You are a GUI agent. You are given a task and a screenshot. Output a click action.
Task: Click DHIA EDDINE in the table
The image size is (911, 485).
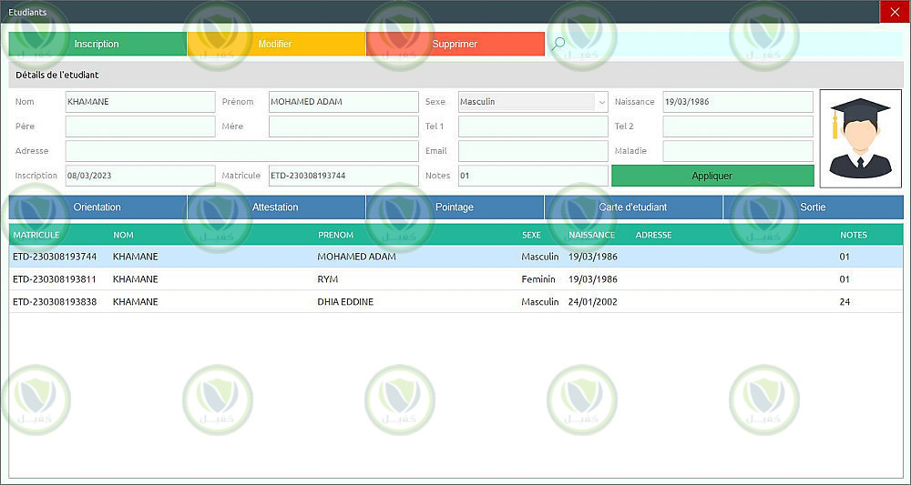tap(345, 302)
